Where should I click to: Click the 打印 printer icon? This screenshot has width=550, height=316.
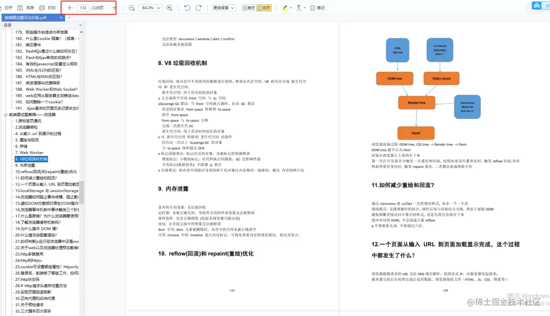[42, 8]
